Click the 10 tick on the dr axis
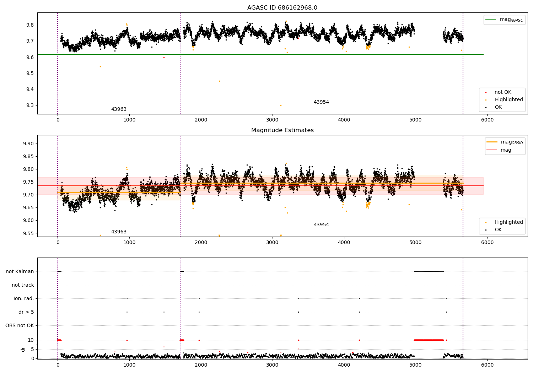 pos(31,340)
